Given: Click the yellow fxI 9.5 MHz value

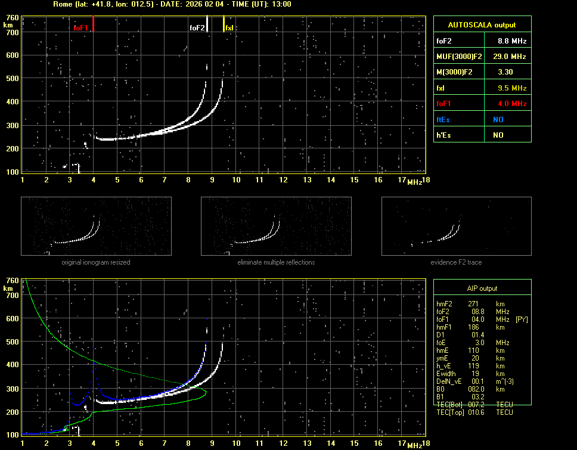Looking at the screenshot, I should [x=512, y=88].
